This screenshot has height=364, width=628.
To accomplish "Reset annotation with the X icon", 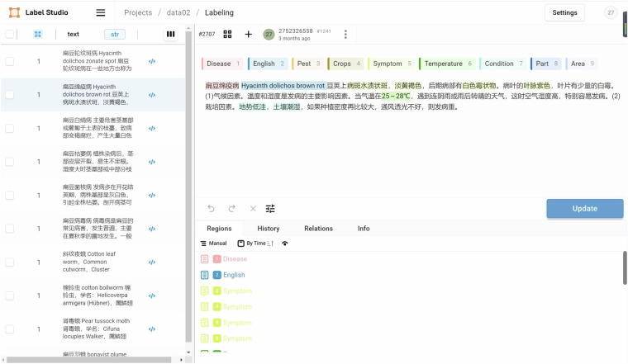I will (x=253, y=208).
